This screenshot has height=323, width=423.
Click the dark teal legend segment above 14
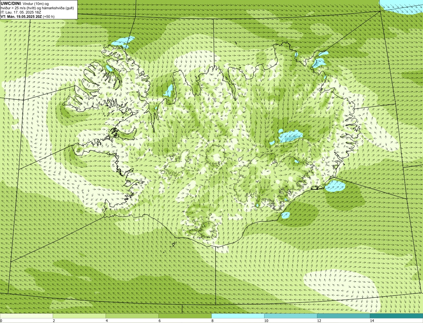397,316
